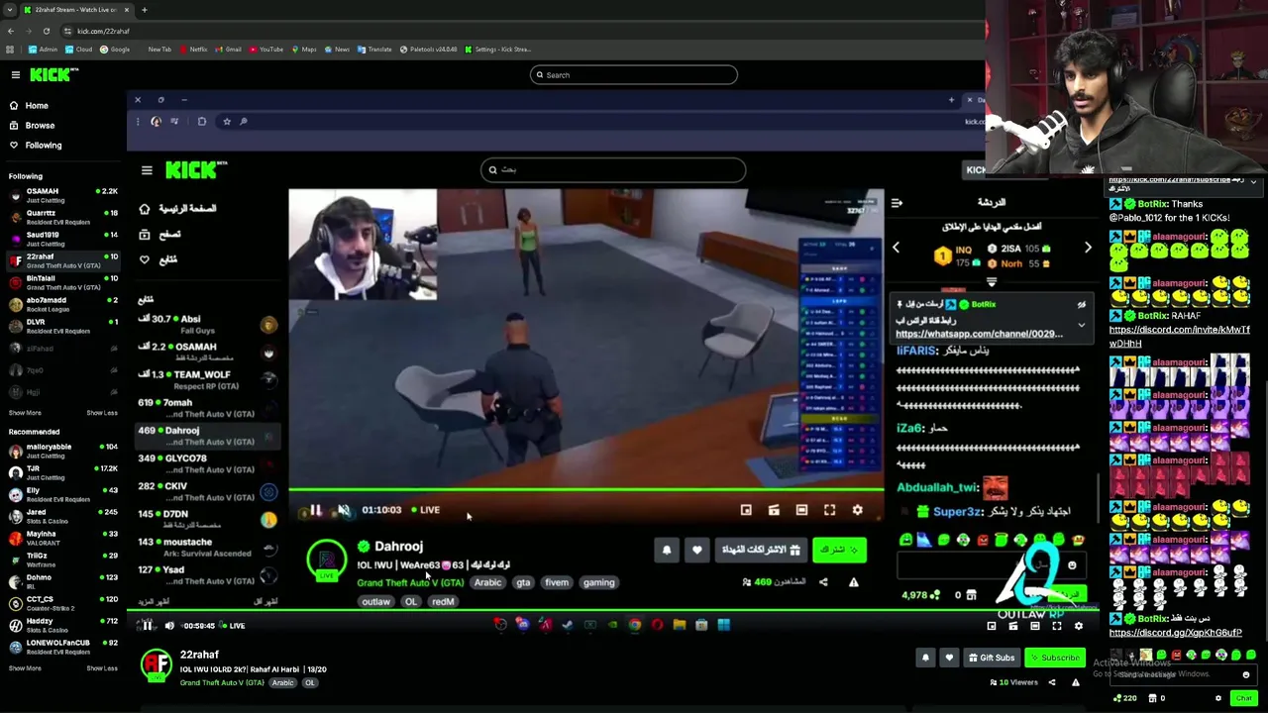Click nested stream fullscreen icon
This screenshot has width=1268, height=713.
pyautogui.click(x=829, y=510)
